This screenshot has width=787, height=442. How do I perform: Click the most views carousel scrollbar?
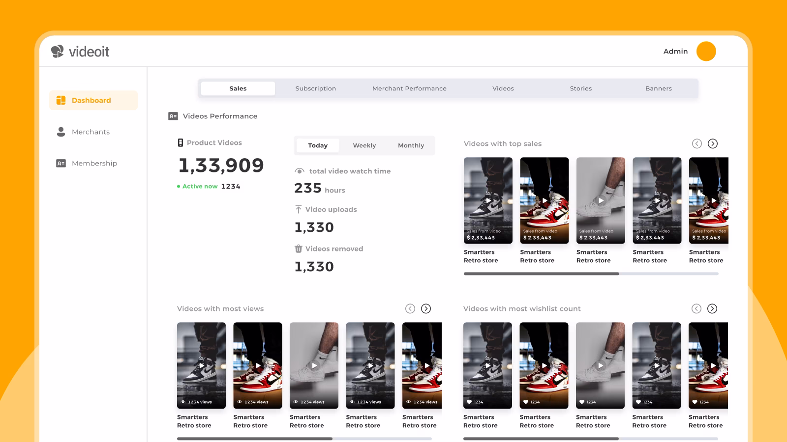click(x=304, y=439)
